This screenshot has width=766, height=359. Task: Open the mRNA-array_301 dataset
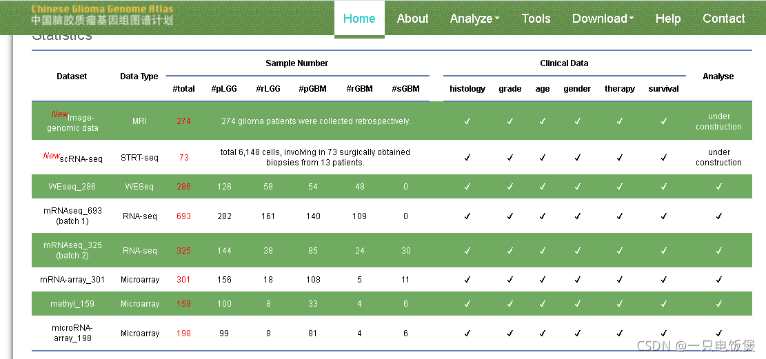72,279
